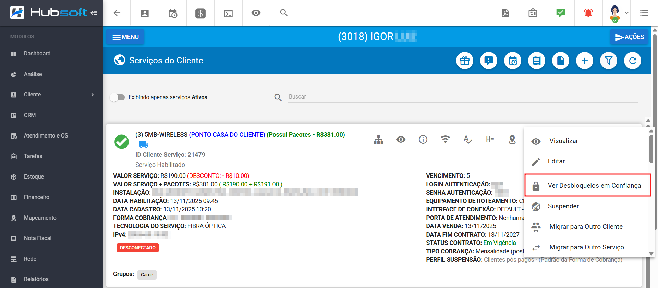Click the spellcheck A icon on service
Screen dimensions: 658x288
(467, 140)
